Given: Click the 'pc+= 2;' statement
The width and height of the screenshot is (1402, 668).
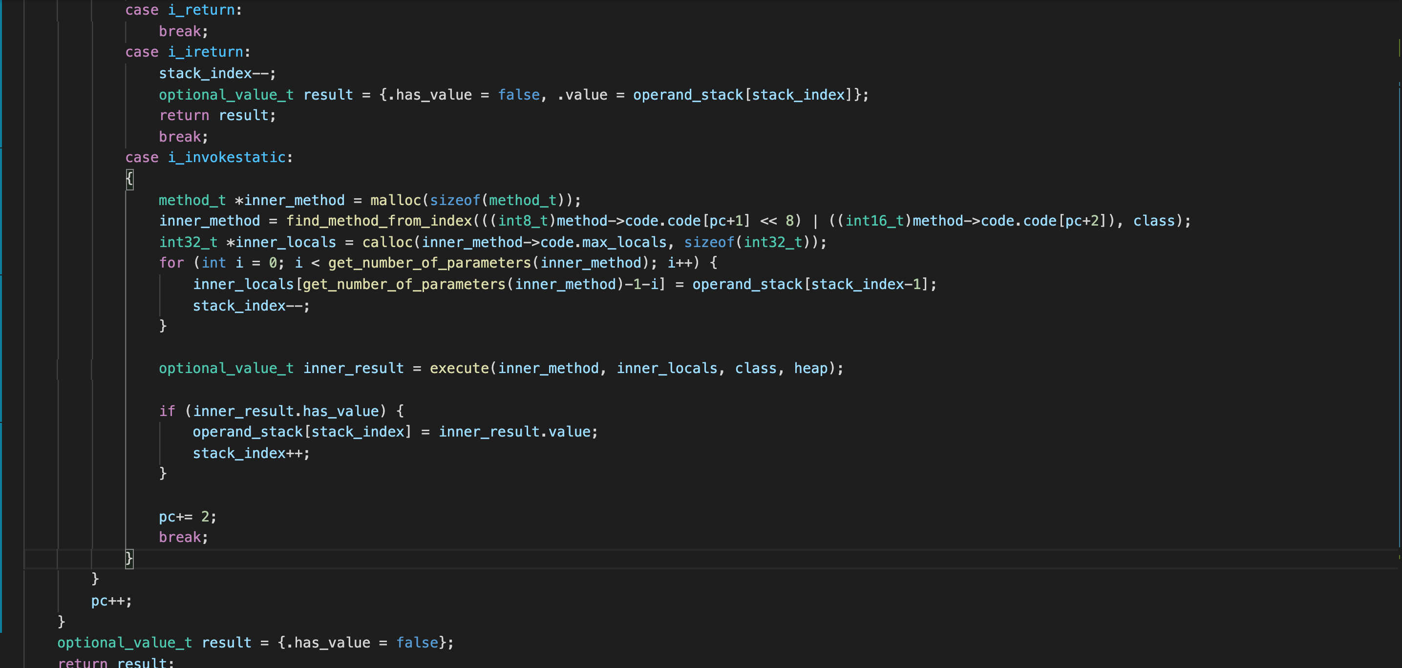Looking at the screenshot, I should pos(187,516).
